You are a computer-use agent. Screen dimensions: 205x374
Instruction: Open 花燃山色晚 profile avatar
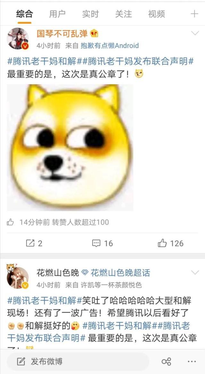pyautogui.click(x=18, y=276)
